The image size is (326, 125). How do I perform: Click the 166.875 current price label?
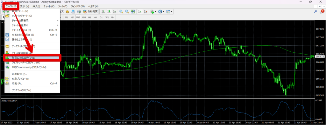click(320, 56)
